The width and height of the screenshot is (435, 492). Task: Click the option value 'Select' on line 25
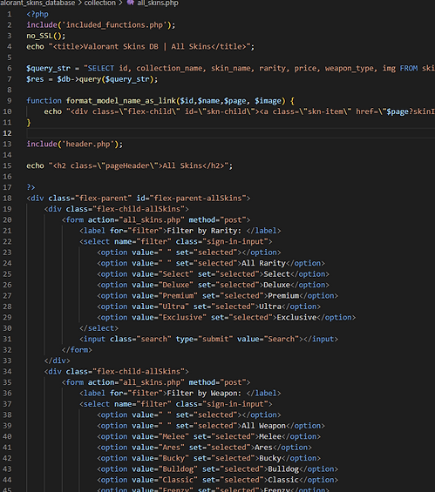tap(175, 274)
